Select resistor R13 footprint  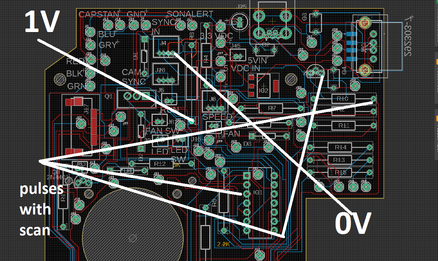[339, 160]
